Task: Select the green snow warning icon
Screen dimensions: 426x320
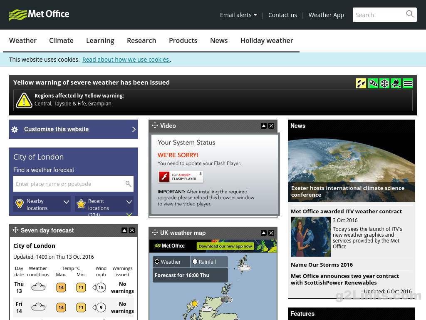Action: pyautogui.click(x=384, y=83)
